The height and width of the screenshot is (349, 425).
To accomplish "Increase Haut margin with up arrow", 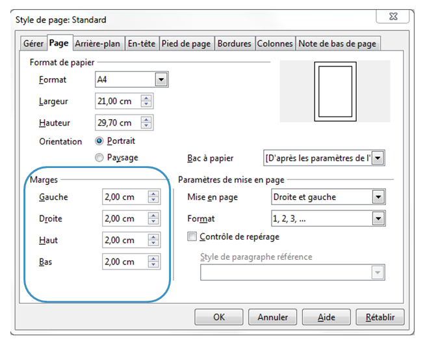I will click(x=153, y=237).
